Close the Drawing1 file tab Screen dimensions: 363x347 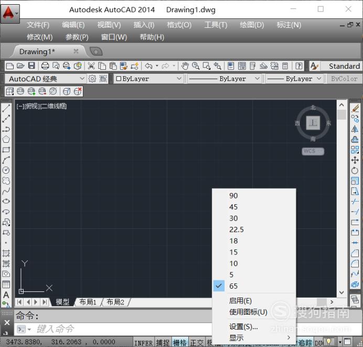(76, 51)
